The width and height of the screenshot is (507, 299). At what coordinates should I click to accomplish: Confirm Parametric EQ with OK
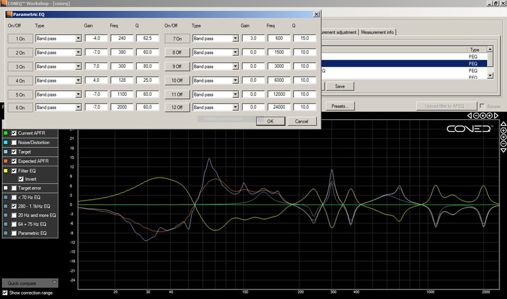point(271,121)
